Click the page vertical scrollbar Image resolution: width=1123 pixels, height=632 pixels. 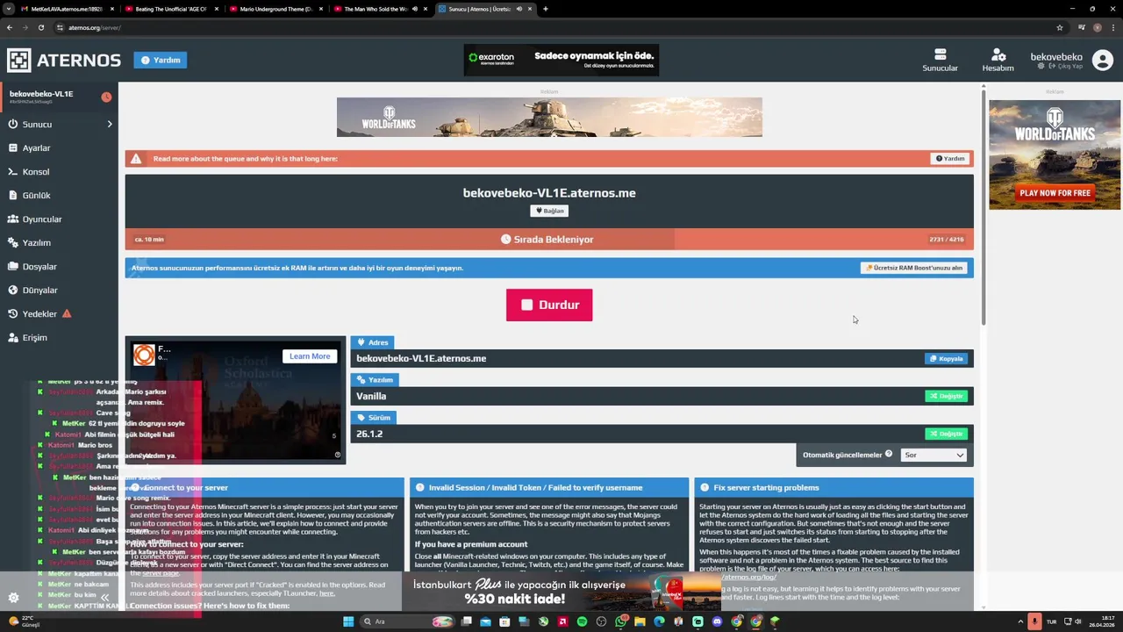pyautogui.click(x=984, y=206)
